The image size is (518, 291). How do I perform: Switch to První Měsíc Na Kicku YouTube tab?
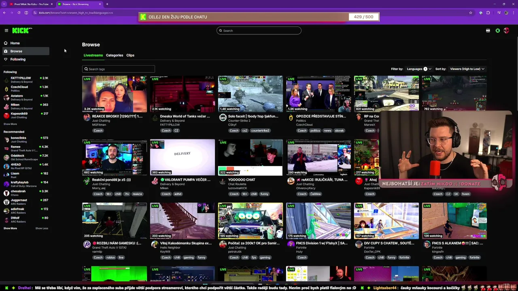(x=32, y=4)
